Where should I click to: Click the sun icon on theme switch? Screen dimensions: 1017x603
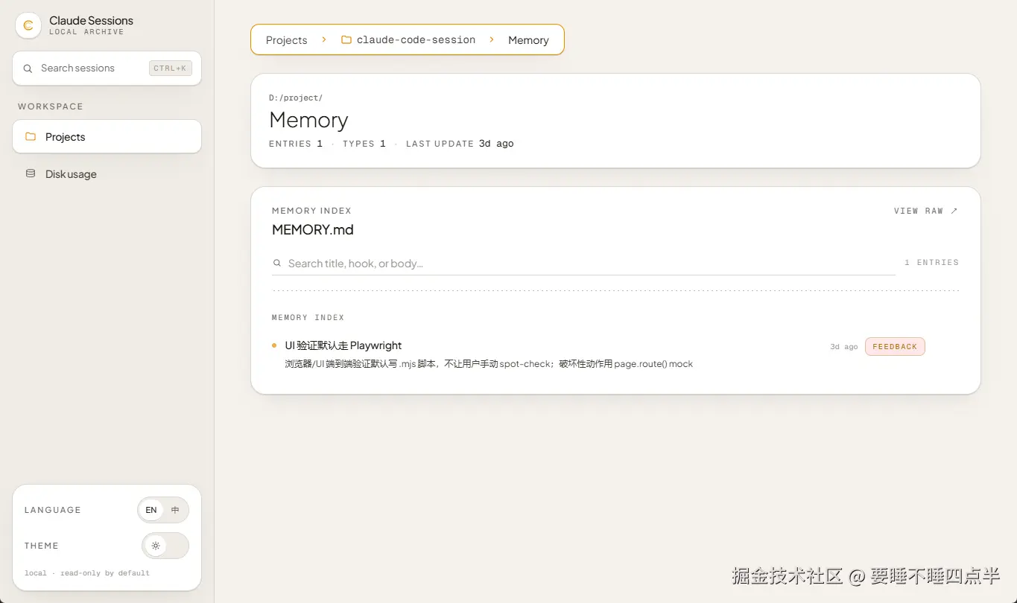tap(156, 546)
